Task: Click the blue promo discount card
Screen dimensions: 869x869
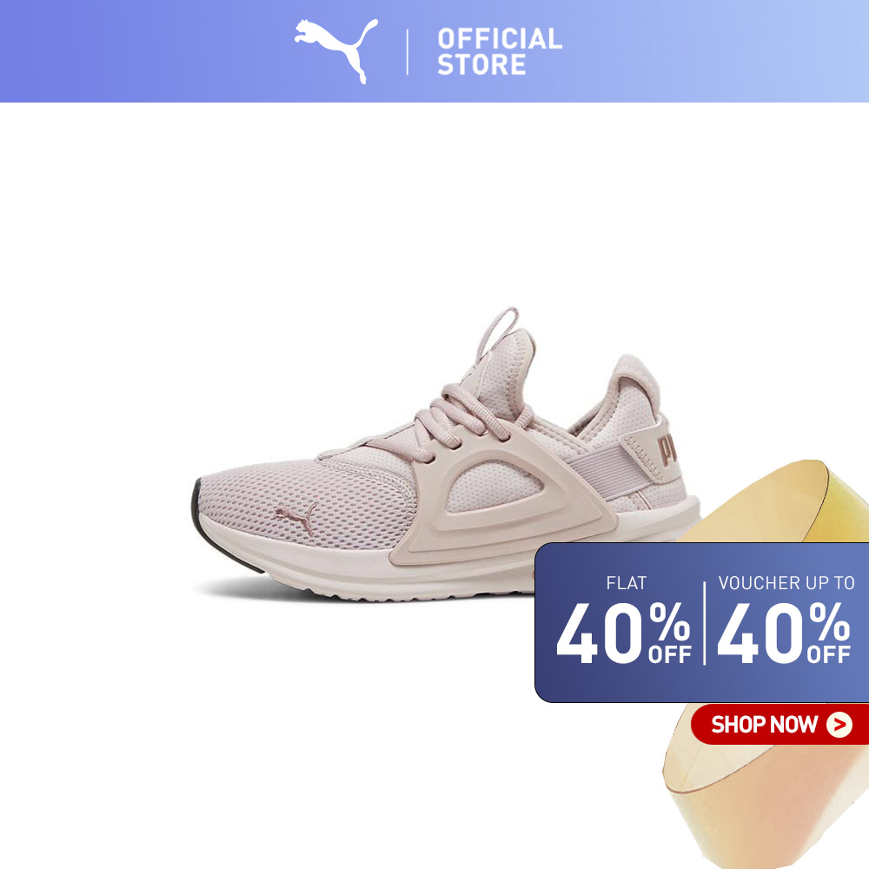Action: (x=701, y=622)
